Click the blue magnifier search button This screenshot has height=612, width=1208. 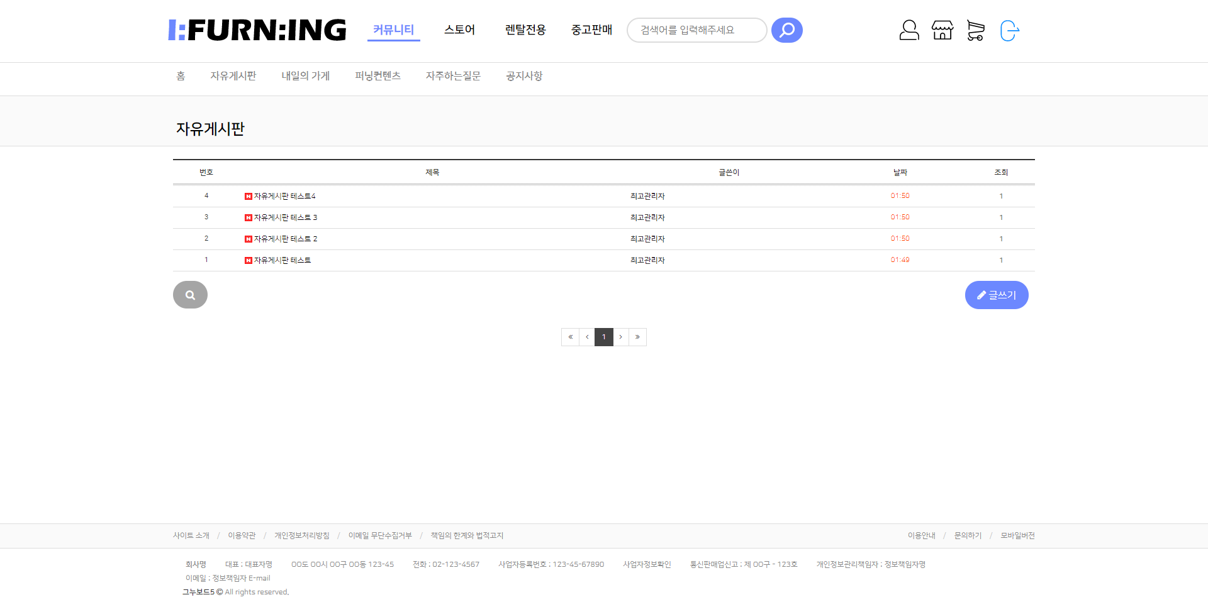pyautogui.click(x=786, y=30)
